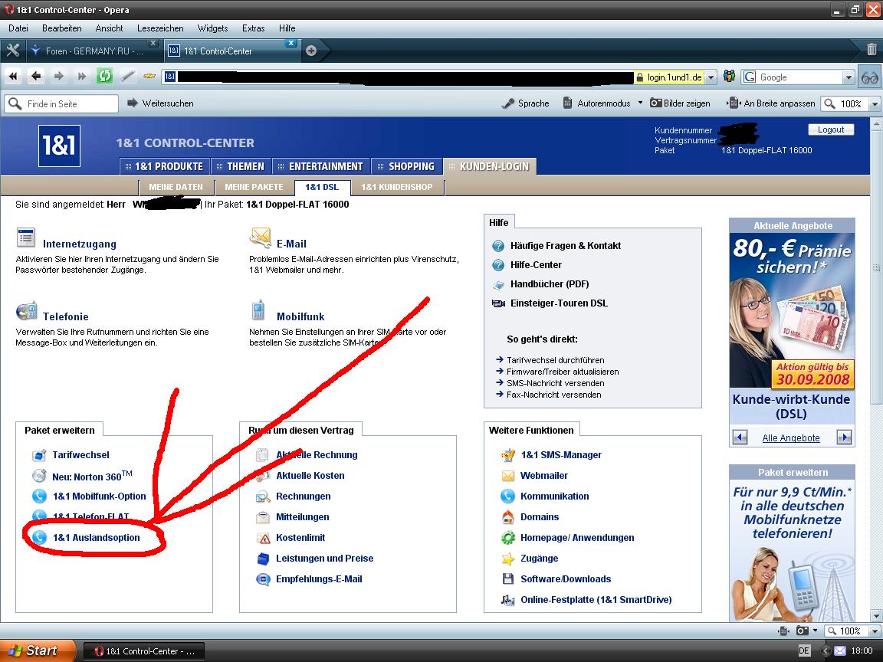The height and width of the screenshot is (662, 883).
Task: Click the browser reload button
Action: (105, 77)
